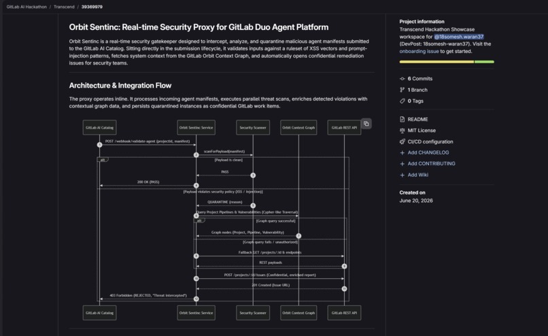Click the yellow segment of the languages bar
The width and height of the screenshot is (548, 336).
point(436,62)
